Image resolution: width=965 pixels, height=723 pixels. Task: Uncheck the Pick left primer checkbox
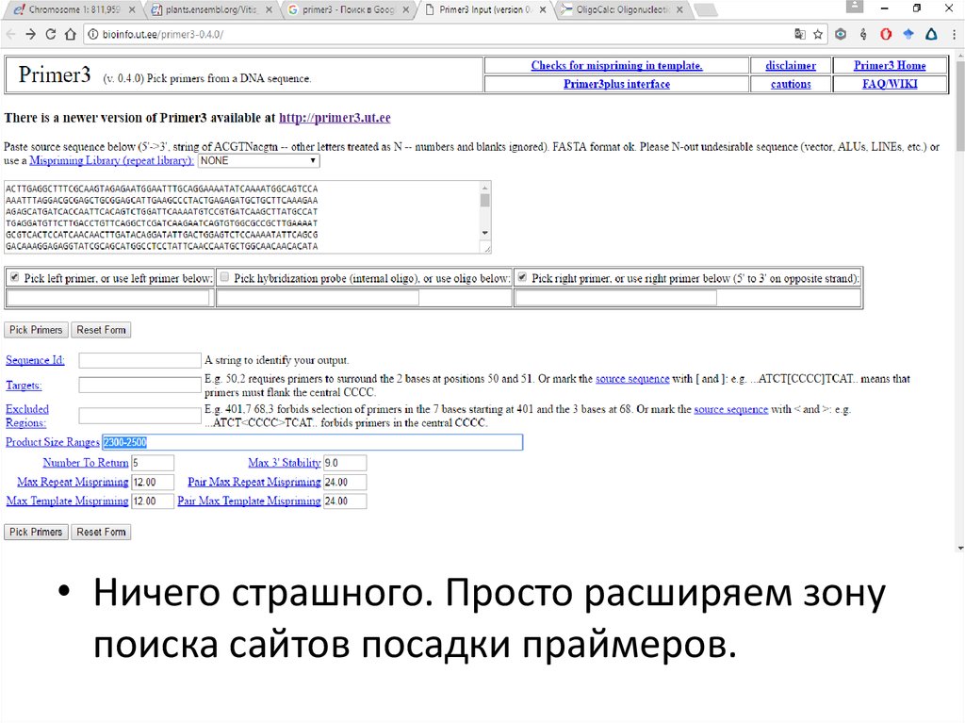click(14, 278)
